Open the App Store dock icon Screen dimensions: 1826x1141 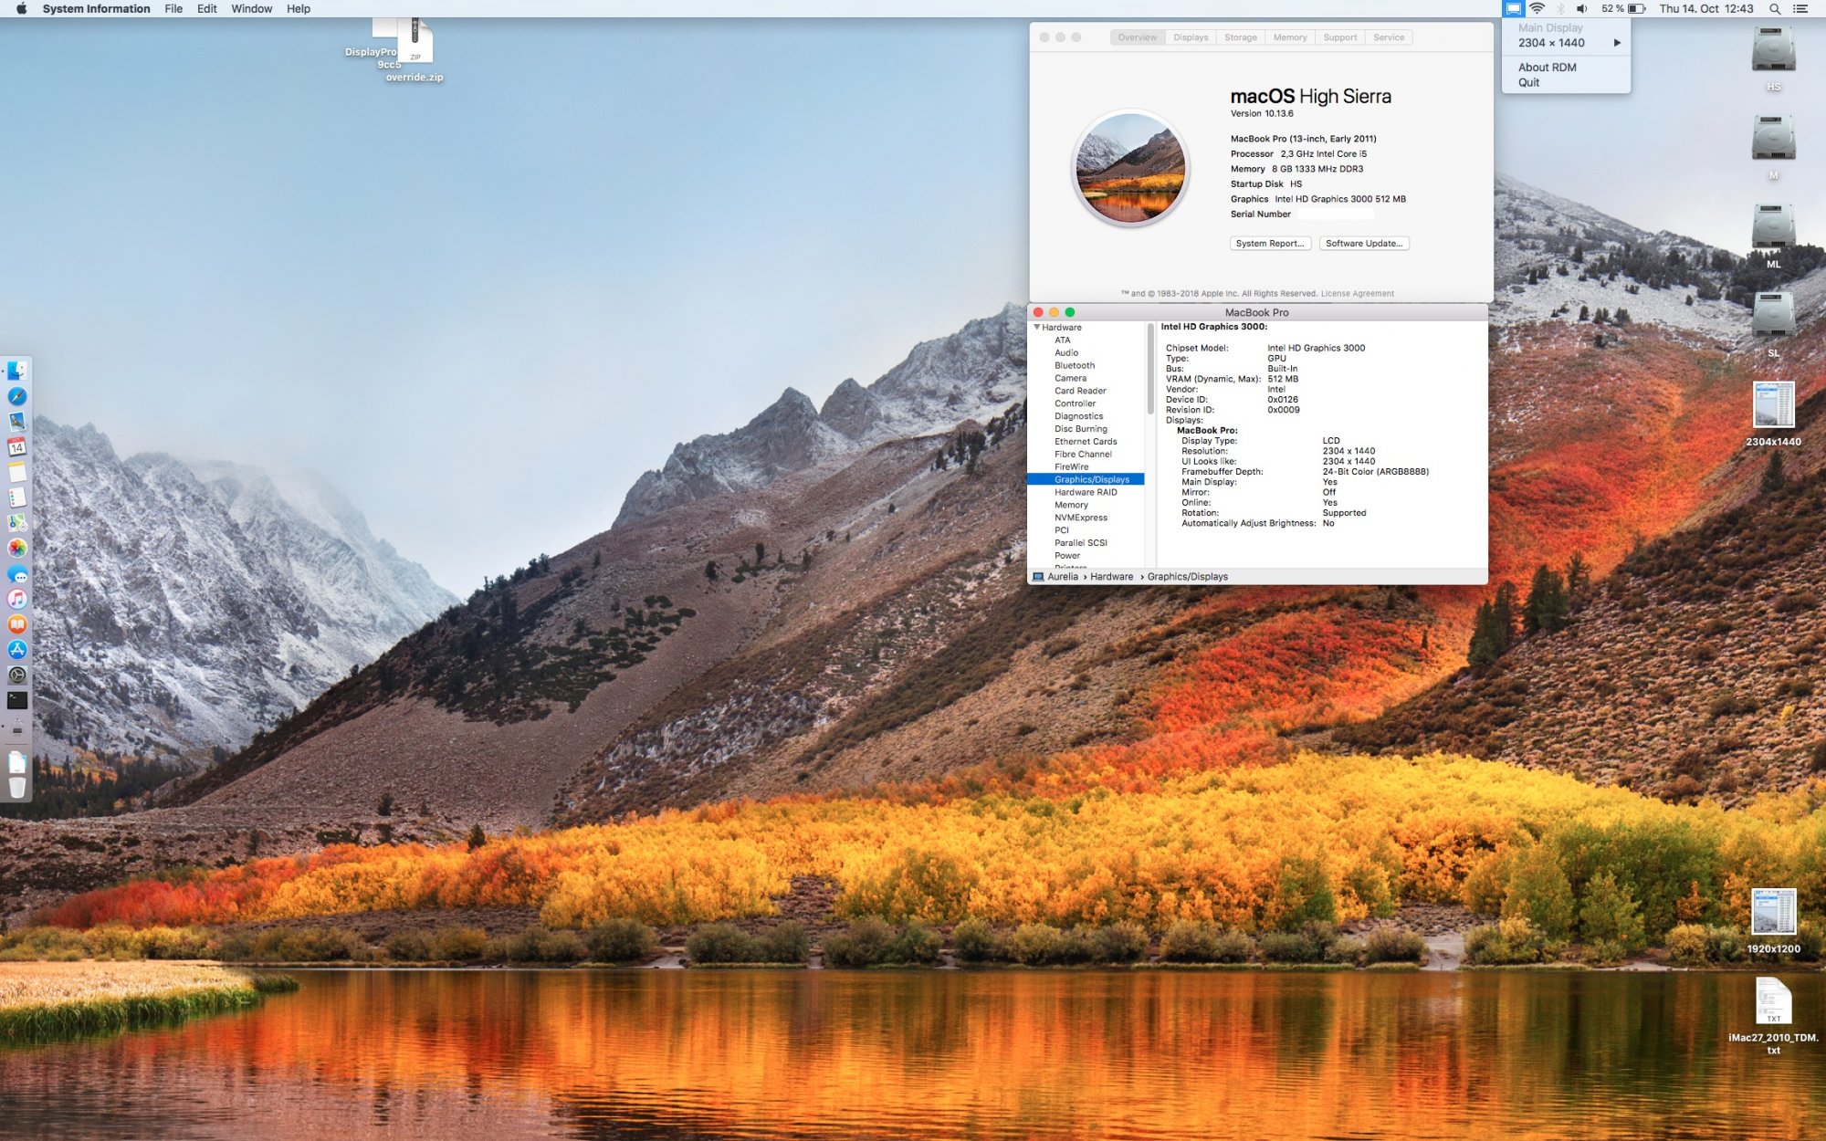click(x=17, y=650)
